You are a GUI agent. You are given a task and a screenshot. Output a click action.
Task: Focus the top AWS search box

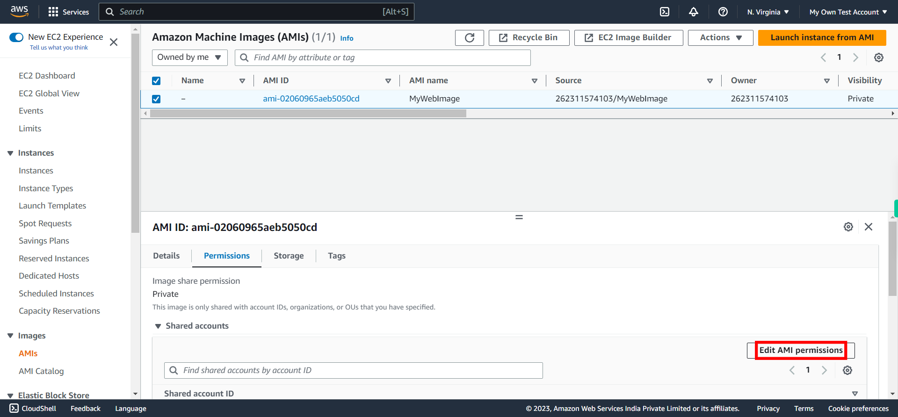tap(256, 12)
